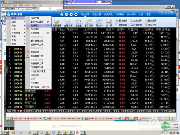The width and height of the screenshot is (180, 135).
Task: Open 基本资料 key icon
Action: [x=89, y=22]
